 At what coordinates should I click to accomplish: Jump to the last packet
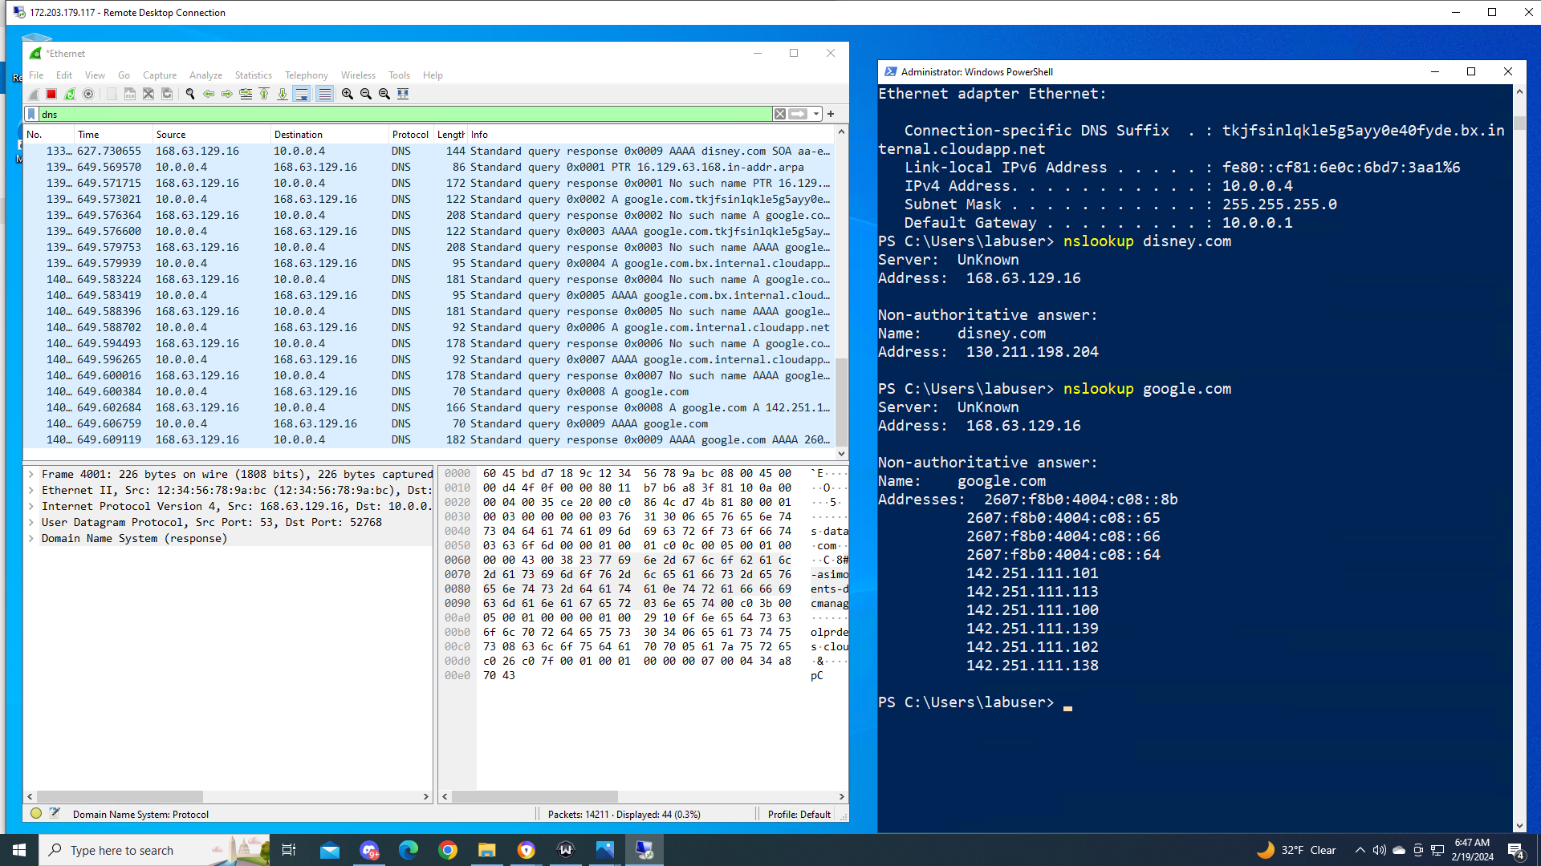283,94
